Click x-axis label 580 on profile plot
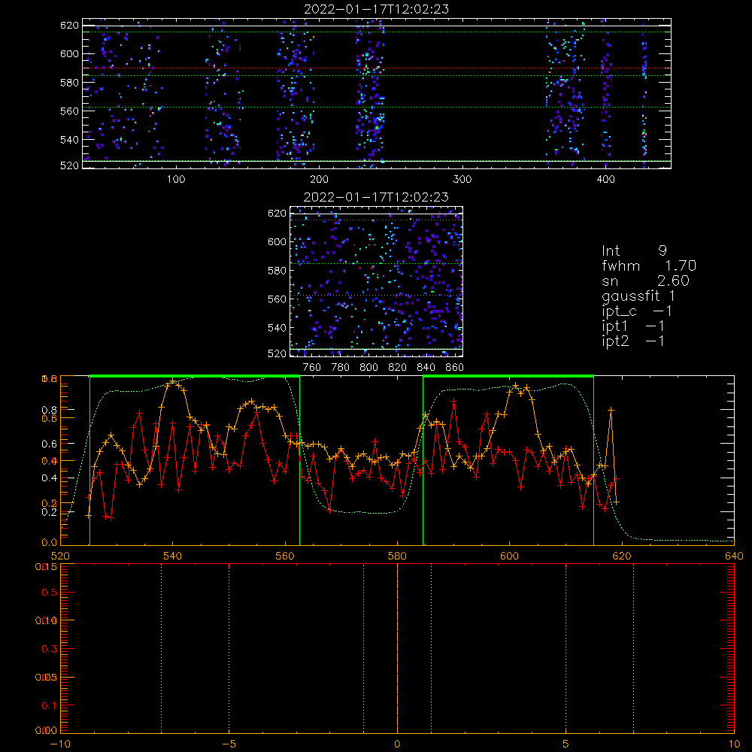The height and width of the screenshot is (752, 752). tap(397, 556)
